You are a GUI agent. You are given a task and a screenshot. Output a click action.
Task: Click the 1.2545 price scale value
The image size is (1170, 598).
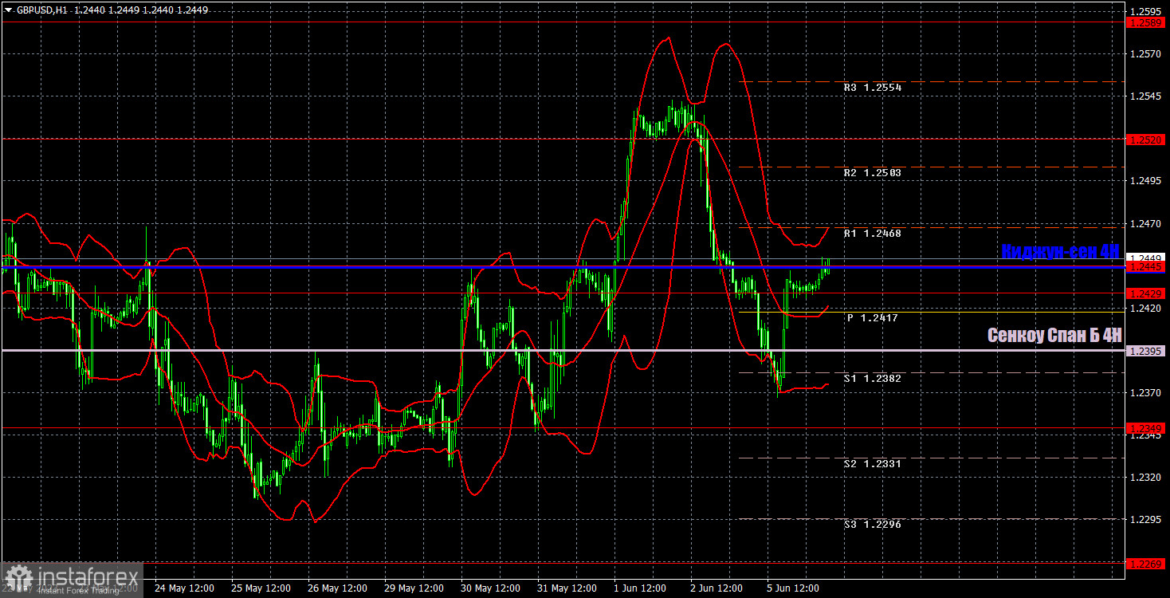coord(1144,96)
